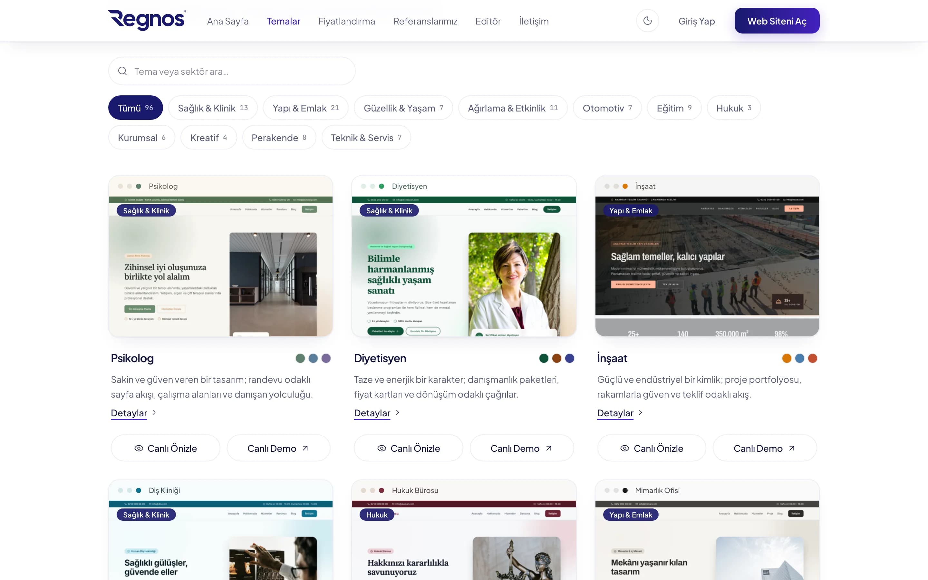
Task: Open the Editör nav link
Action: pyautogui.click(x=488, y=21)
